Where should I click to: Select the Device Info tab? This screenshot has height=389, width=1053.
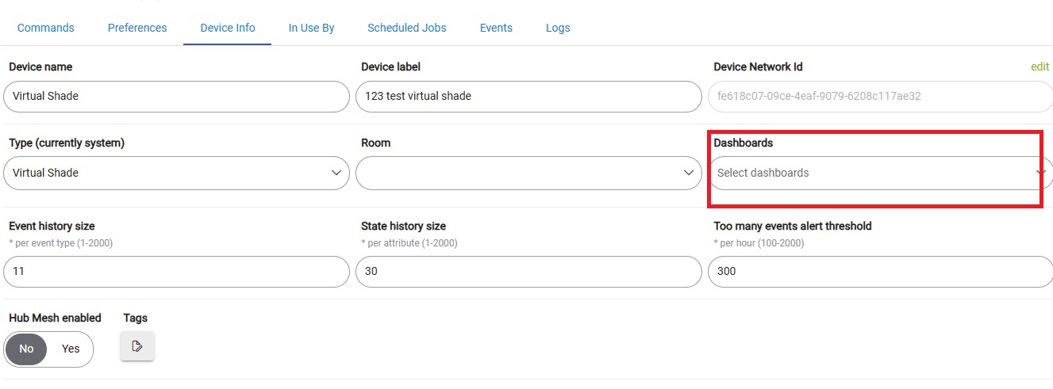pyautogui.click(x=228, y=28)
